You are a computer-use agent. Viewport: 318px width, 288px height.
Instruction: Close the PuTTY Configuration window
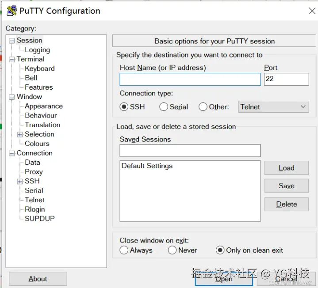click(311, 11)
